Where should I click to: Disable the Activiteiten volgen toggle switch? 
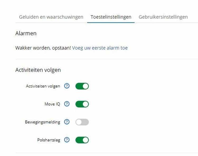(82, 86)
